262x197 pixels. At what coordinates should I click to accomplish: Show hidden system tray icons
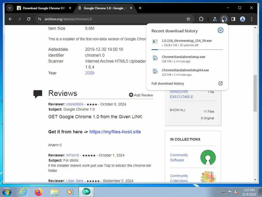pyautogui.click(x=217, y=192)
